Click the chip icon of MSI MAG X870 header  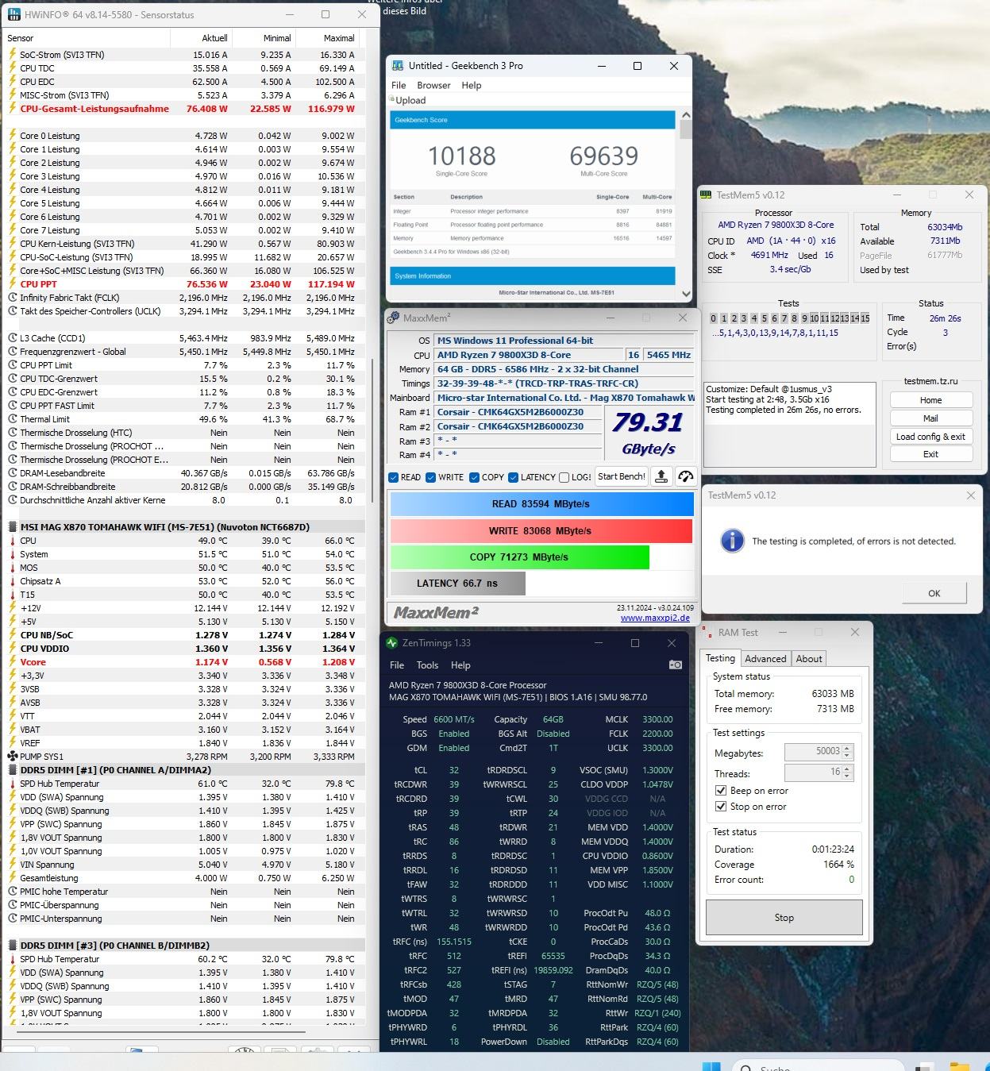click(x=12, y=527)
